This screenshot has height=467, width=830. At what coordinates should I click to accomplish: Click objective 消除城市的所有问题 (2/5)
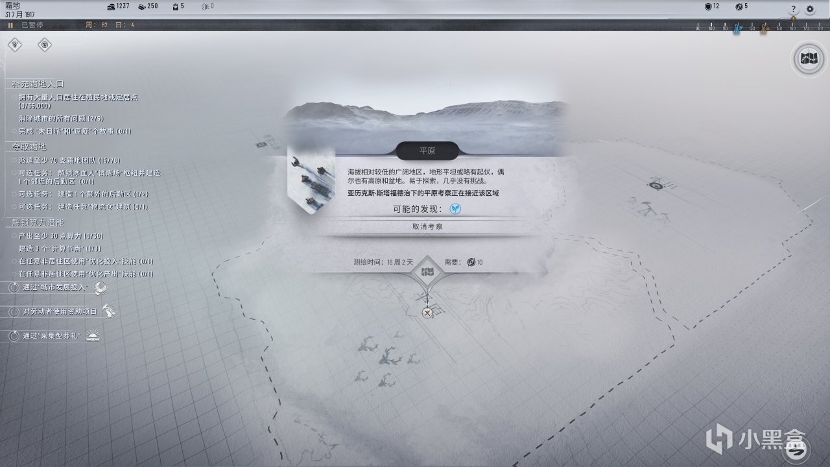(61, 119)
